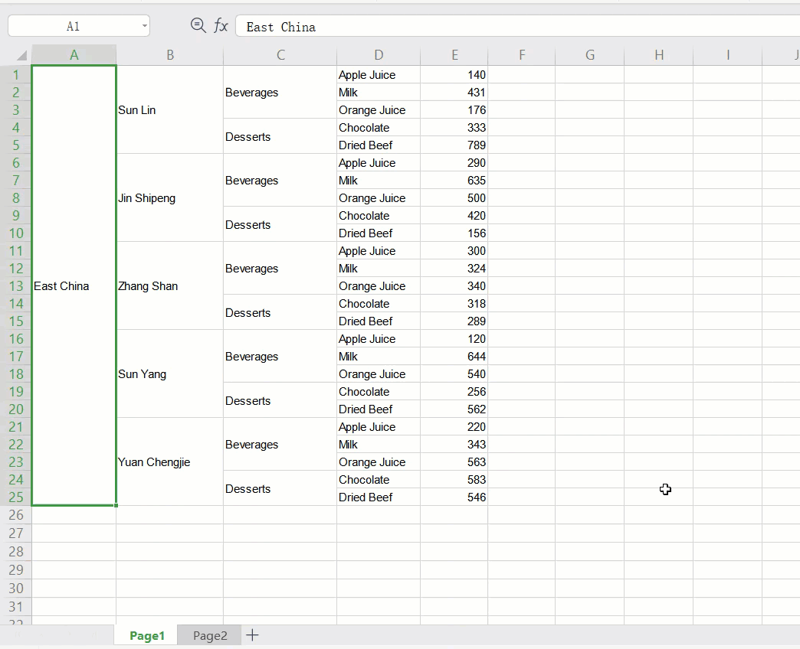800x649 pixels.
Task: Click the cell with value 140
Action: pyautogui.click(x=454, y=75)
